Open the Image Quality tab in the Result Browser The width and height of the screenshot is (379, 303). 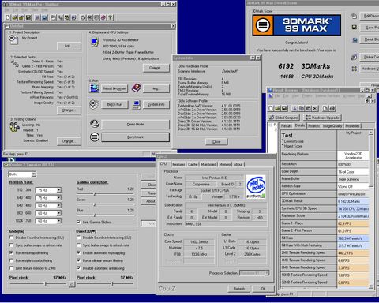(332, 126)
